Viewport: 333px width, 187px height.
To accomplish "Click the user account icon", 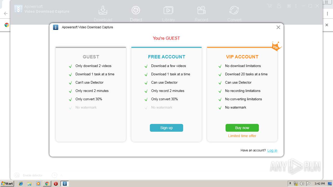I will click(x=279, y=6).
